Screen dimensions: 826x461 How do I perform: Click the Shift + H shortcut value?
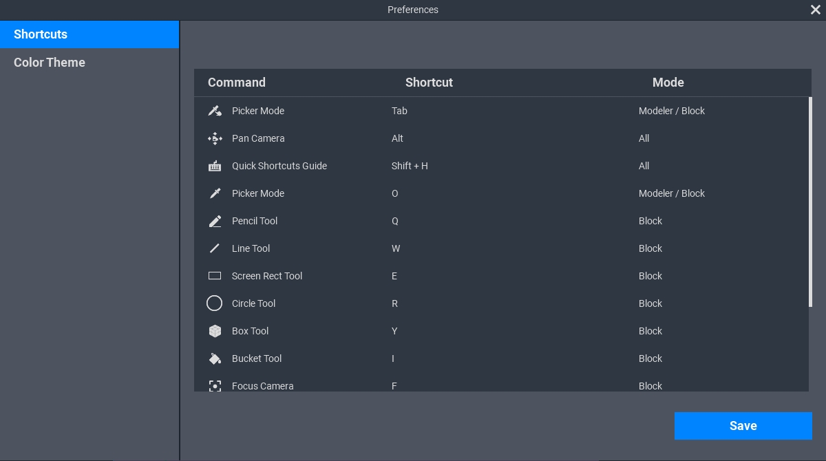click(410, 166)
